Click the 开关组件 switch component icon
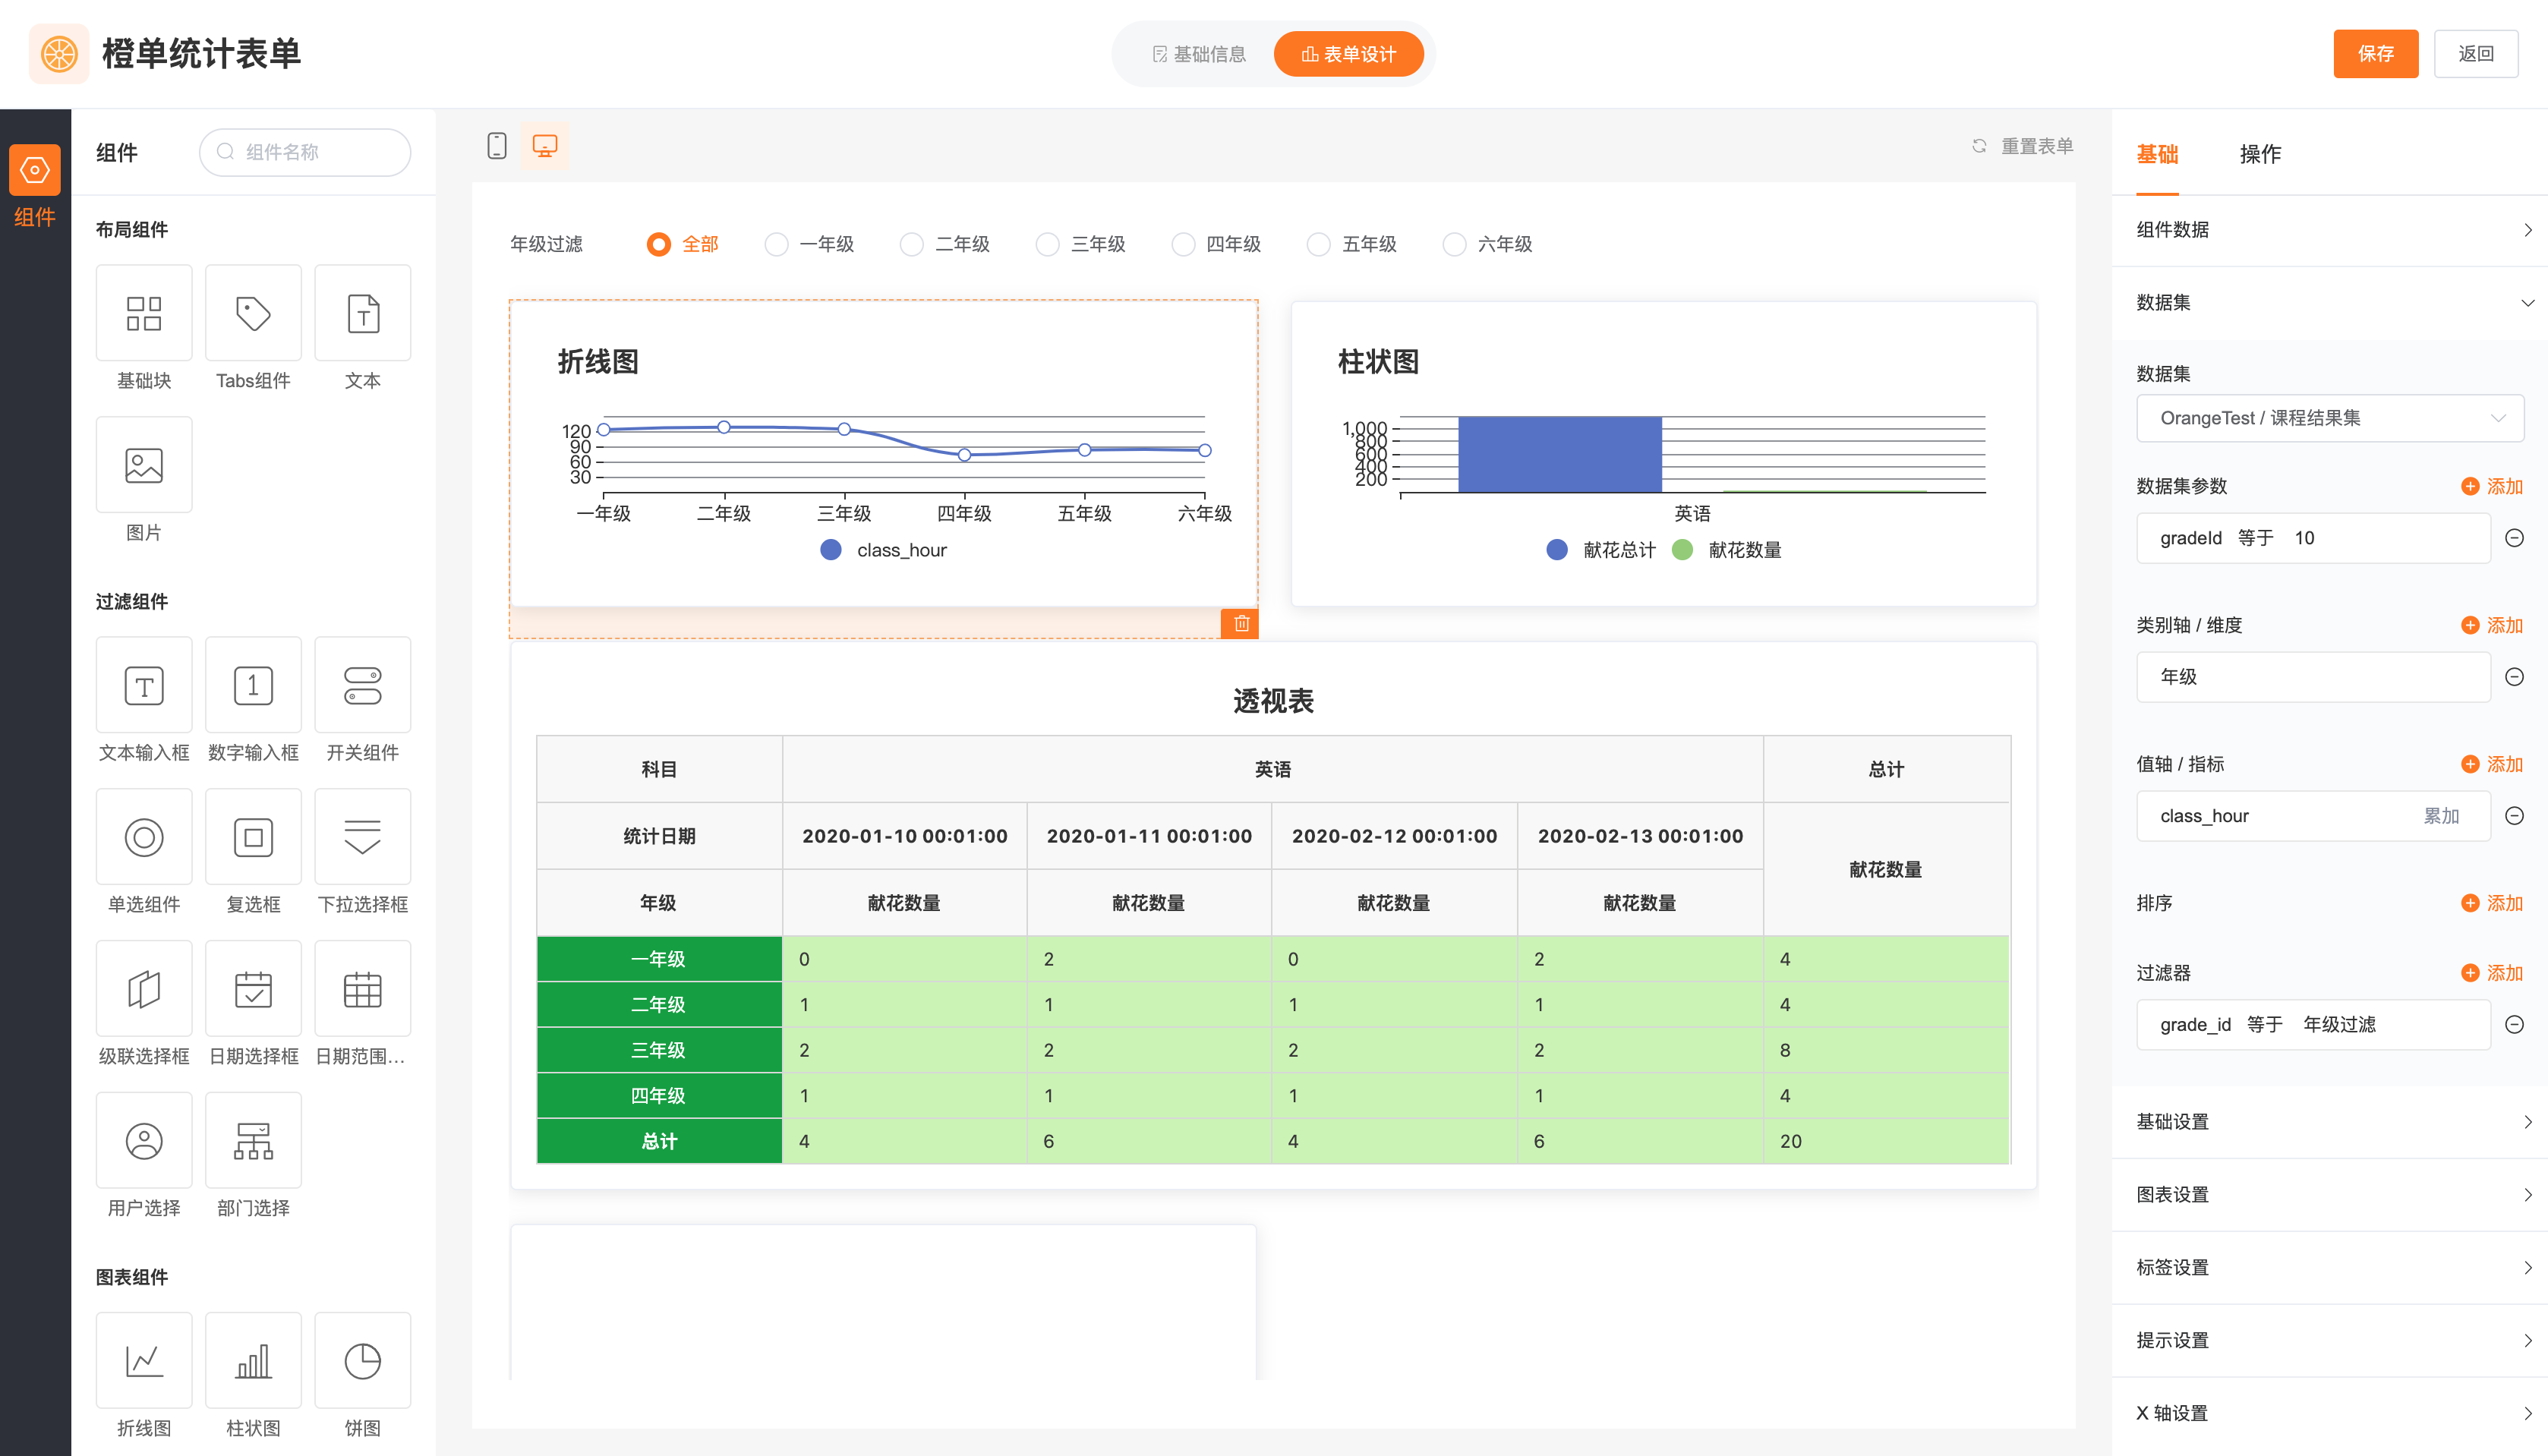 pos(362,686)
